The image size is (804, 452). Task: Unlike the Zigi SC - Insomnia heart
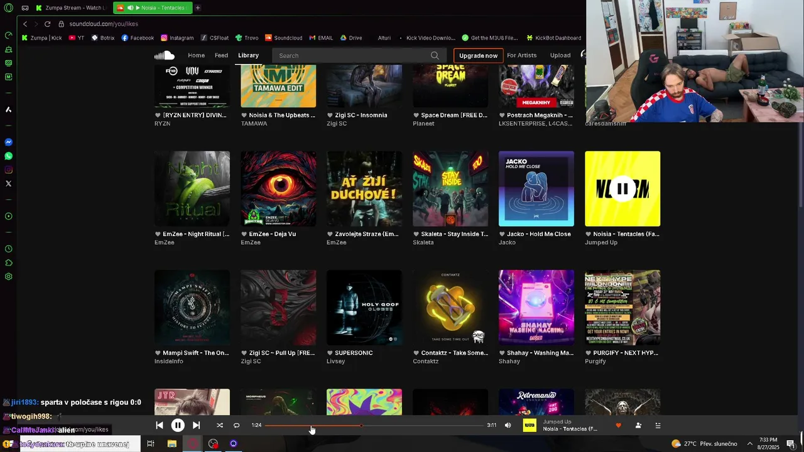pos(330,116)
